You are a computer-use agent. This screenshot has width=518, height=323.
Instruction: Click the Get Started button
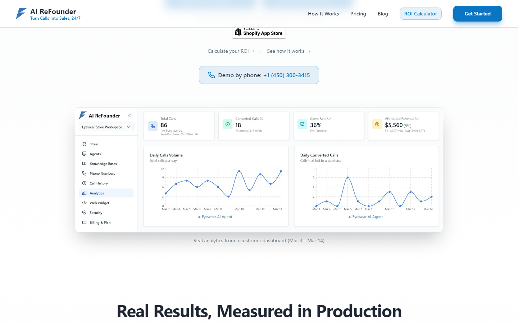point(478,14)
